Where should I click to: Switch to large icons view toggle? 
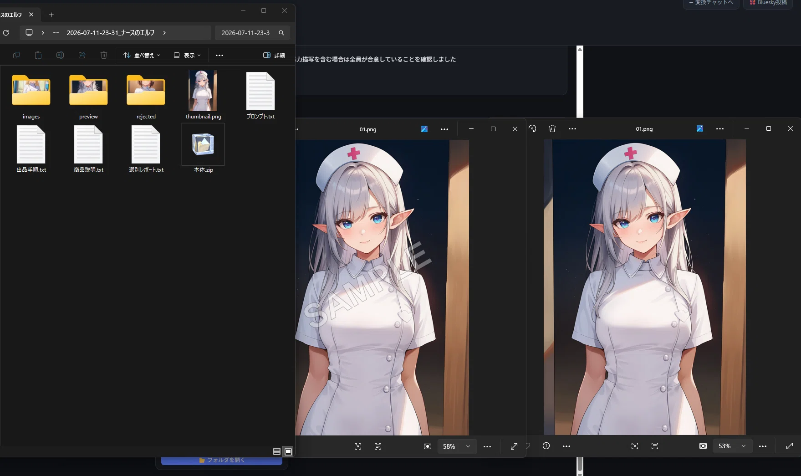point(288,451)
